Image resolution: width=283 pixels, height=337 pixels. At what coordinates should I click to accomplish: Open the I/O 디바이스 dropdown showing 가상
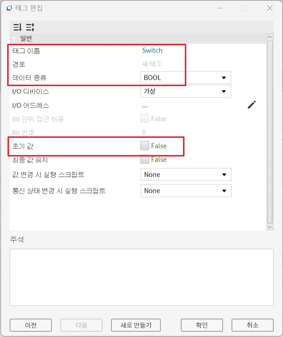(x=186, y=91)
